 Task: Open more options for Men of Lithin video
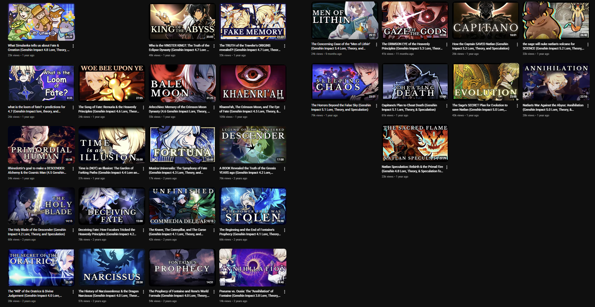coord(377,45)
